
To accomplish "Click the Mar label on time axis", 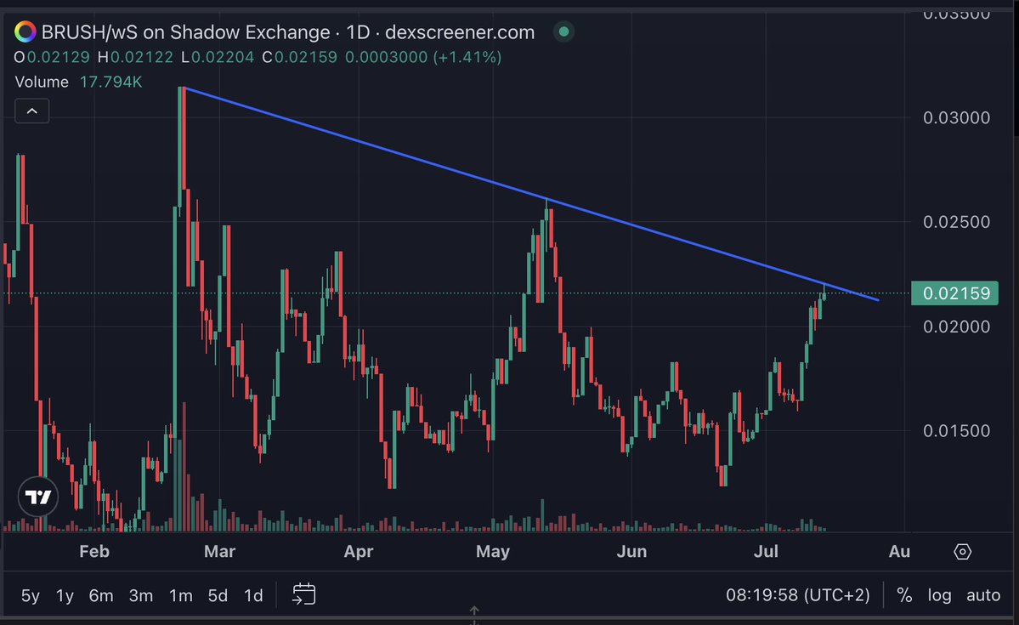I will (x=219, y=552).
